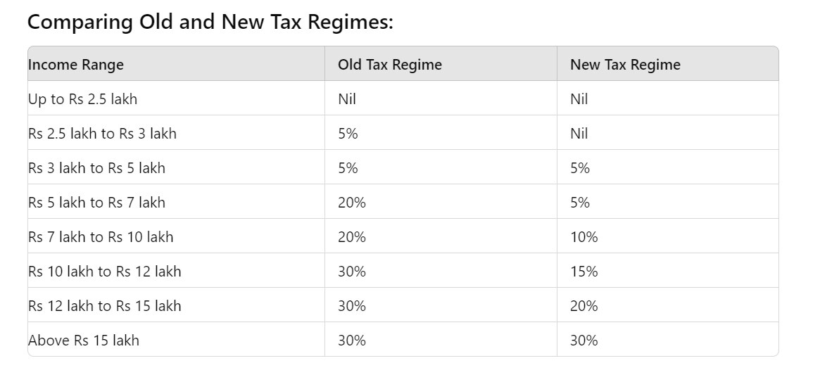
Task: Click the 'Rs 2.5 lakh to Rs 3 lakh' cell
Action: pyautogui.click(x=103, y=134)
